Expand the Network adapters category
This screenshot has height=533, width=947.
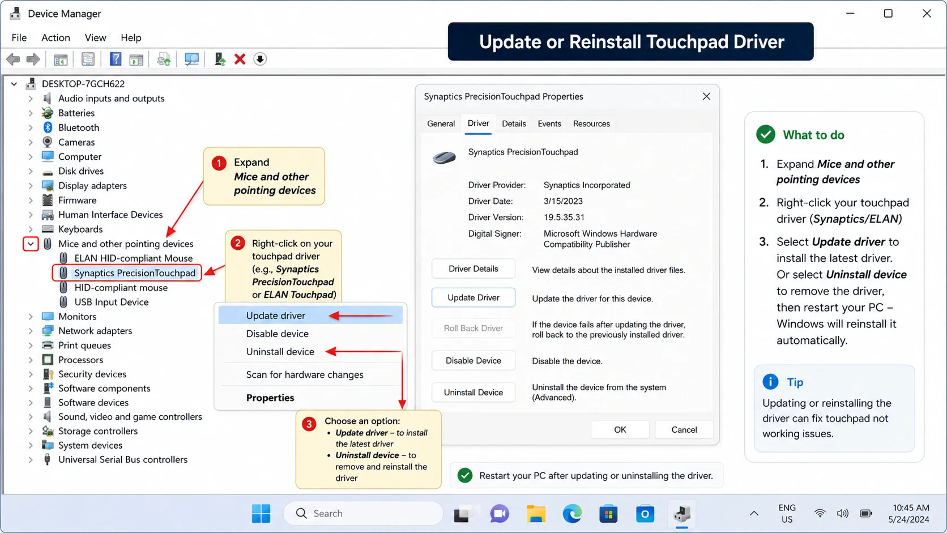coord(31,331)
